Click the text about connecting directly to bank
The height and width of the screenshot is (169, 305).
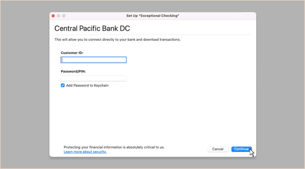click(x=117, y=40)
